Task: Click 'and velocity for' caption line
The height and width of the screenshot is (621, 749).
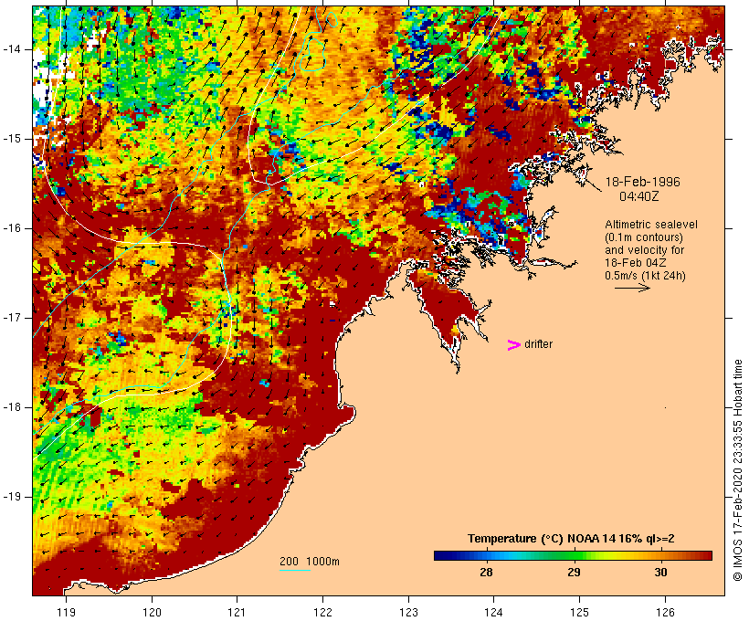Action: click(644, 250)
